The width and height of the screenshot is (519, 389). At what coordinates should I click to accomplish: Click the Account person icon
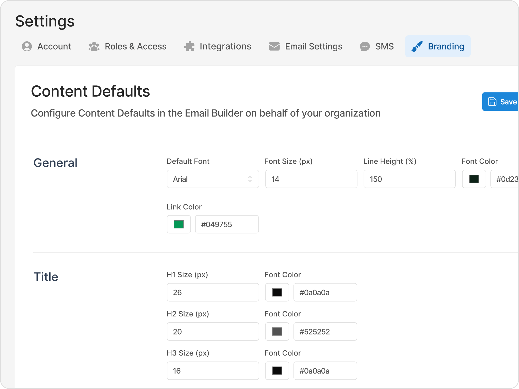(x=26, y=46)
